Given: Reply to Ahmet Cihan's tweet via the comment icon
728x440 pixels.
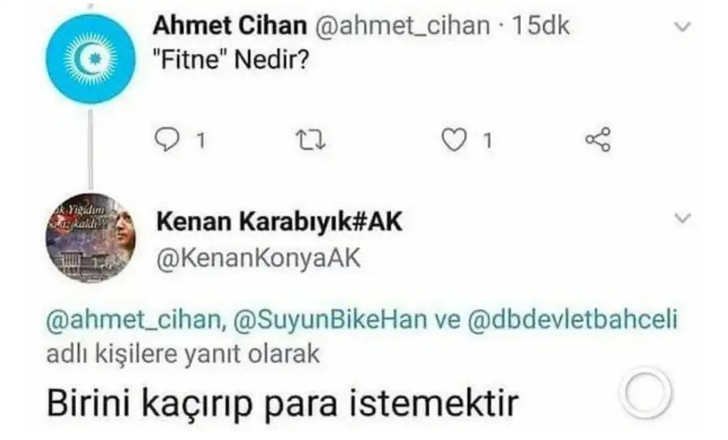Looking at the screenshot, I should pyautogui.click(x=166, y=141).
